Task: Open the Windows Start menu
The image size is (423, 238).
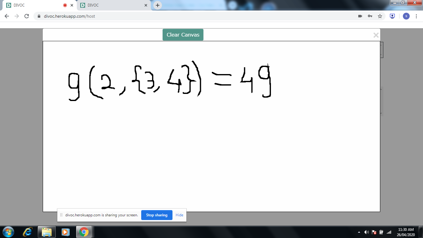Action: pos(8,232)
